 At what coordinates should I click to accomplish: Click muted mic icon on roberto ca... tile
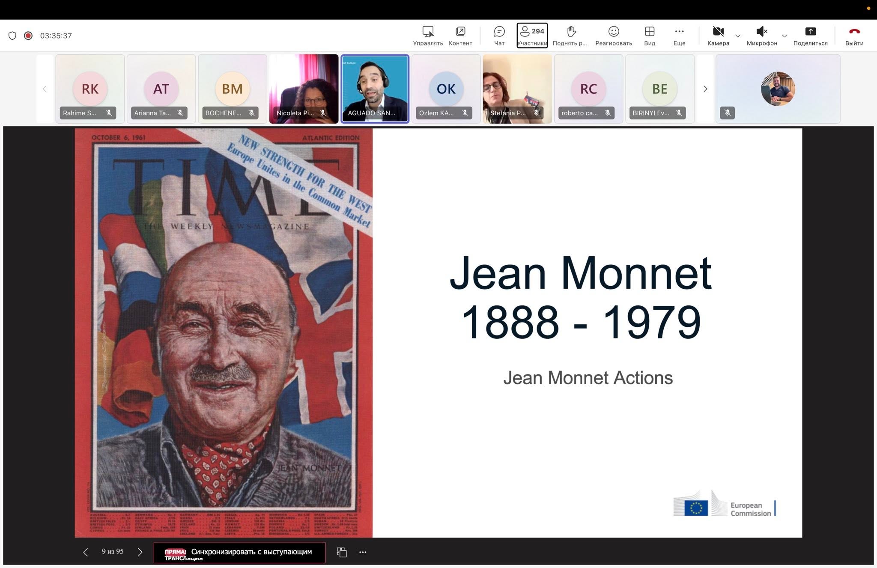607,113
